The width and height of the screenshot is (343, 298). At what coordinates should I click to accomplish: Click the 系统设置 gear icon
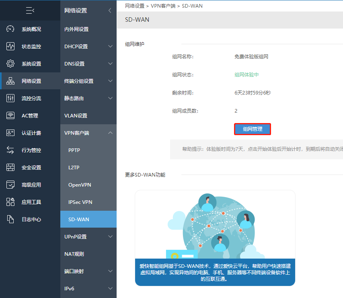(x=10, y=64)
